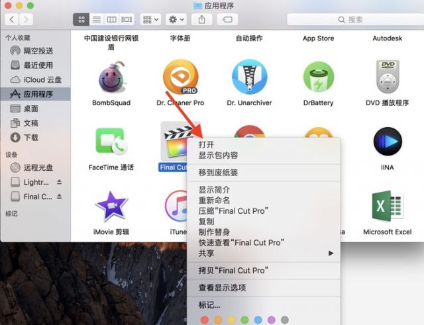Apply the blue tag color
Image resolution: width=424 pixels, height=325 pixels.
[258, 320]
